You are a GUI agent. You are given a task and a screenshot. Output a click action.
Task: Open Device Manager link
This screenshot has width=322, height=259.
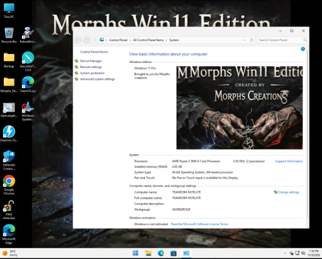tap(91, 61)
